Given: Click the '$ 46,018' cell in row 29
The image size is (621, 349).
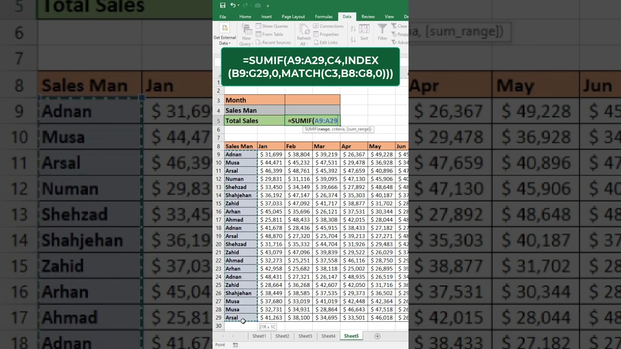Looking at the screenshot, I should tap(382, 317).
